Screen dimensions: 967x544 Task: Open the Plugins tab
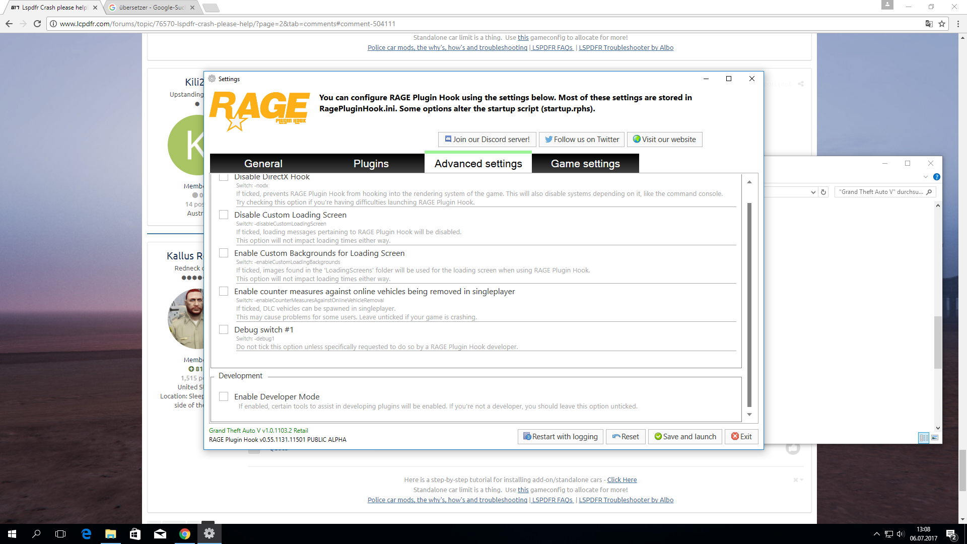point(371,164)
